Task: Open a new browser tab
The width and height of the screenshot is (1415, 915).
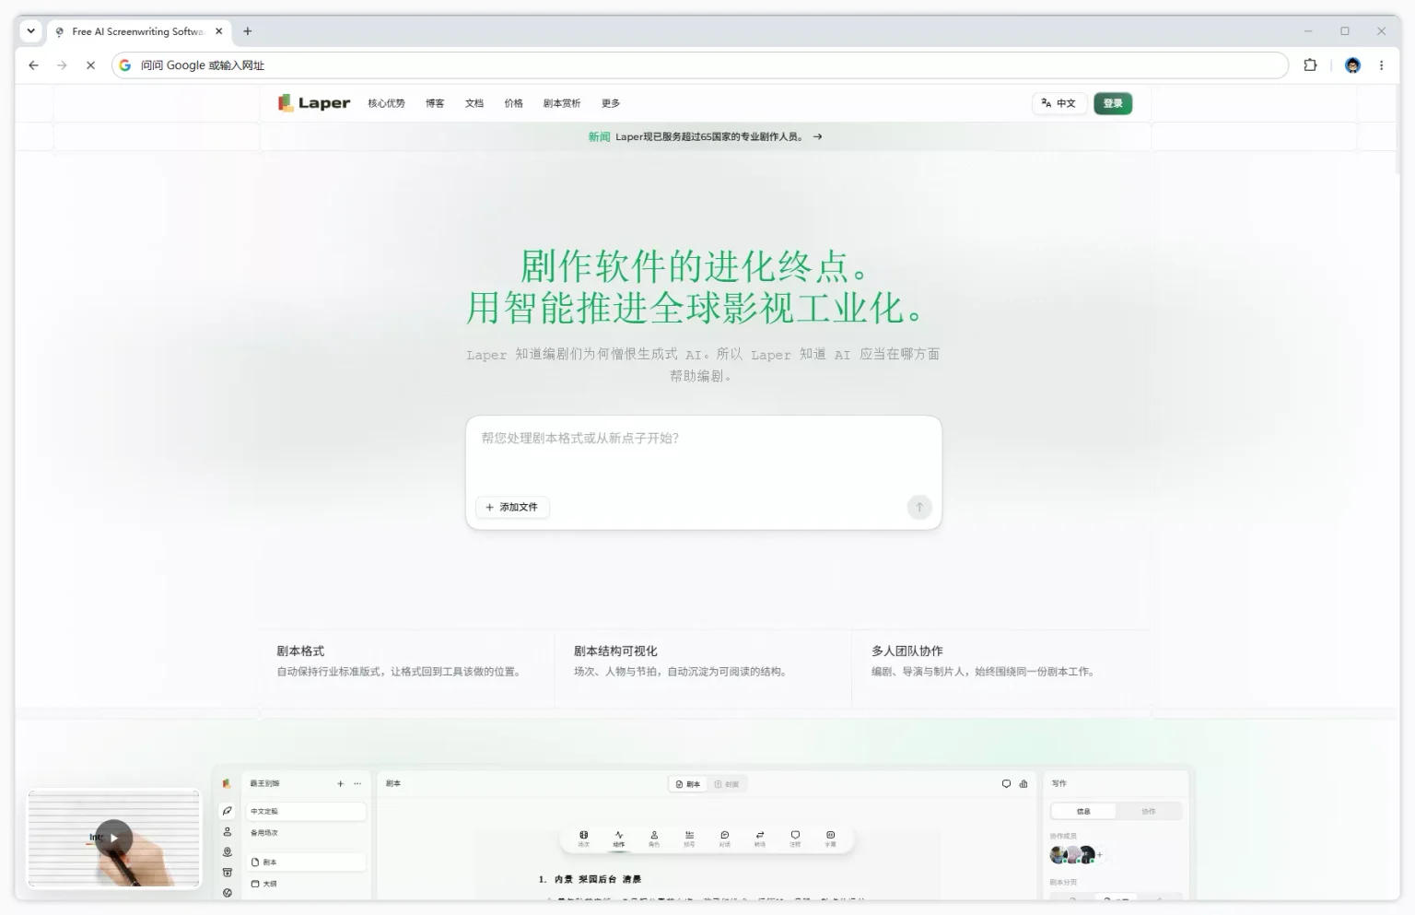Action: tap(247, 31)
